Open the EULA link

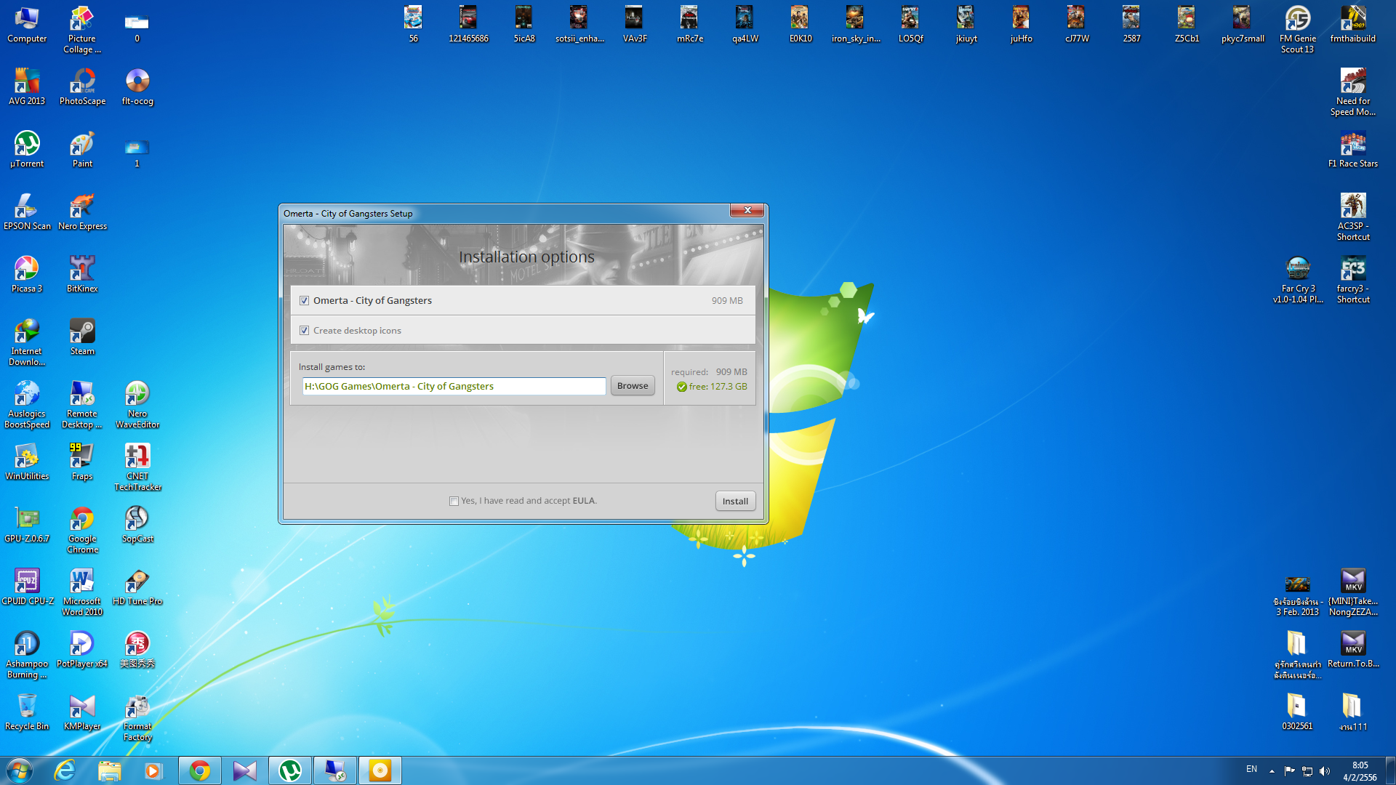[583, 501]
